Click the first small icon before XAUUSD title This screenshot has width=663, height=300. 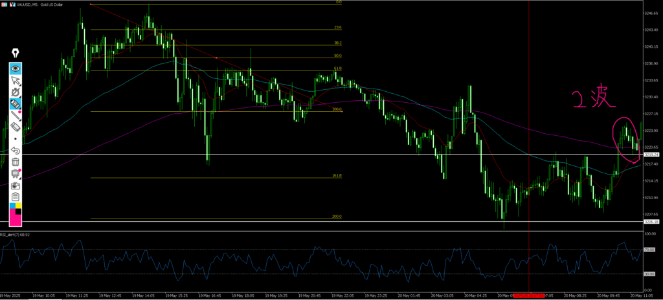click(x=5, y=4)
